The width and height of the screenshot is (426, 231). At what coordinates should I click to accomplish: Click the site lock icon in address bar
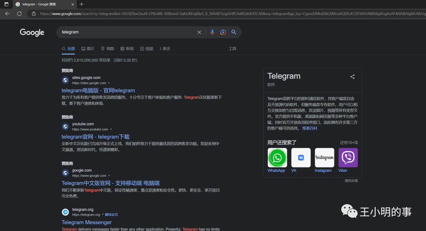click(34, 13)
